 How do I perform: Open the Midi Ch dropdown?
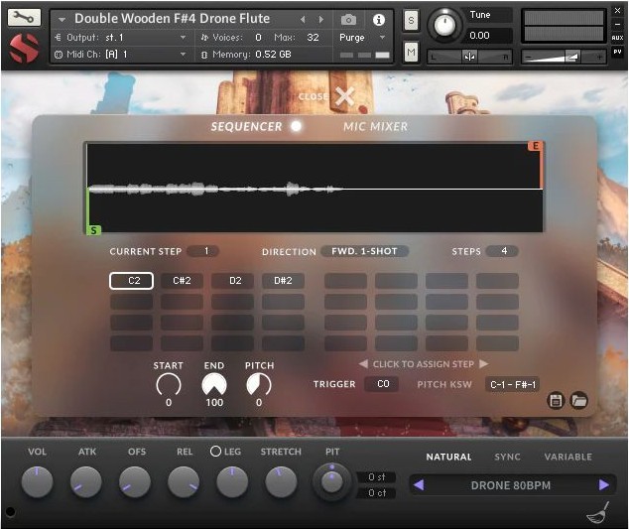[x=121, y=55]
